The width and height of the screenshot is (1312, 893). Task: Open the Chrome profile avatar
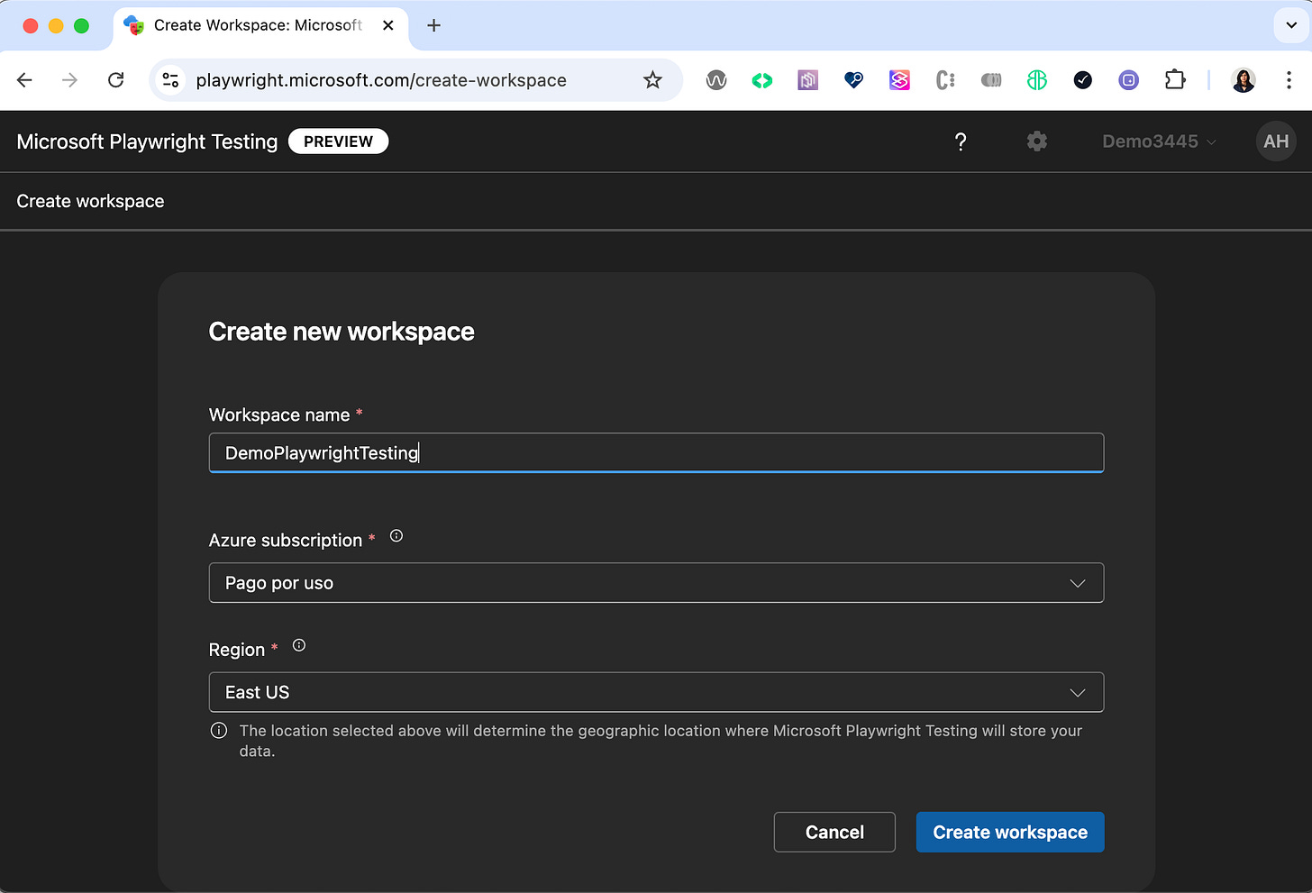pos(1244,80)
